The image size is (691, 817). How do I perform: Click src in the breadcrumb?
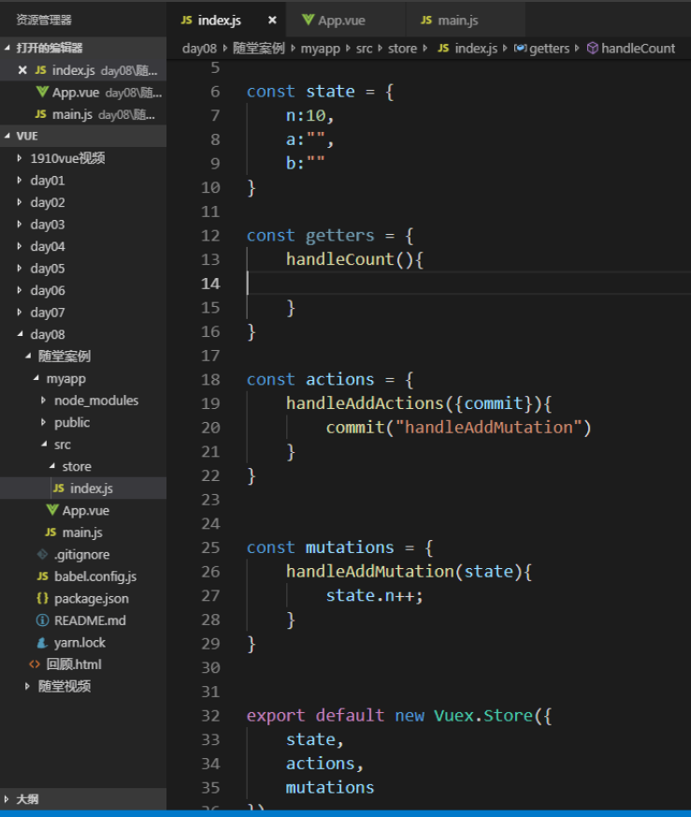(364, 49)
